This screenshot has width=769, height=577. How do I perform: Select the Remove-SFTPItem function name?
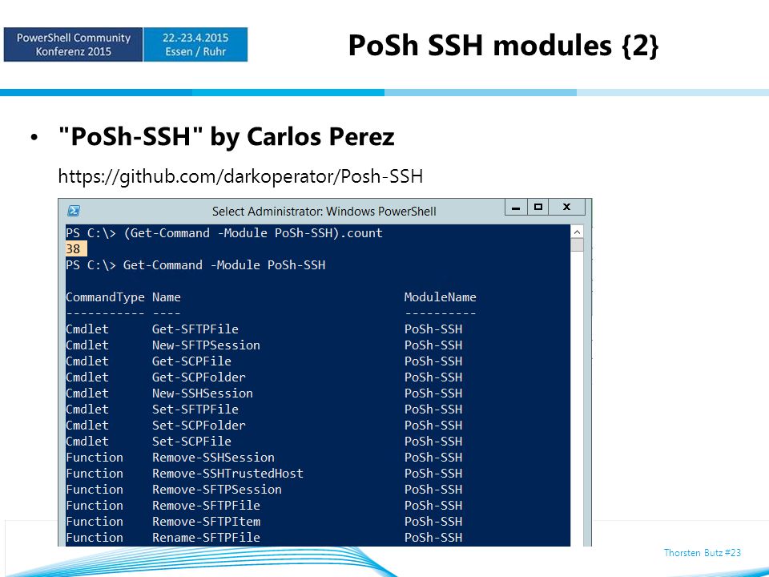click(x=206, y=522)
